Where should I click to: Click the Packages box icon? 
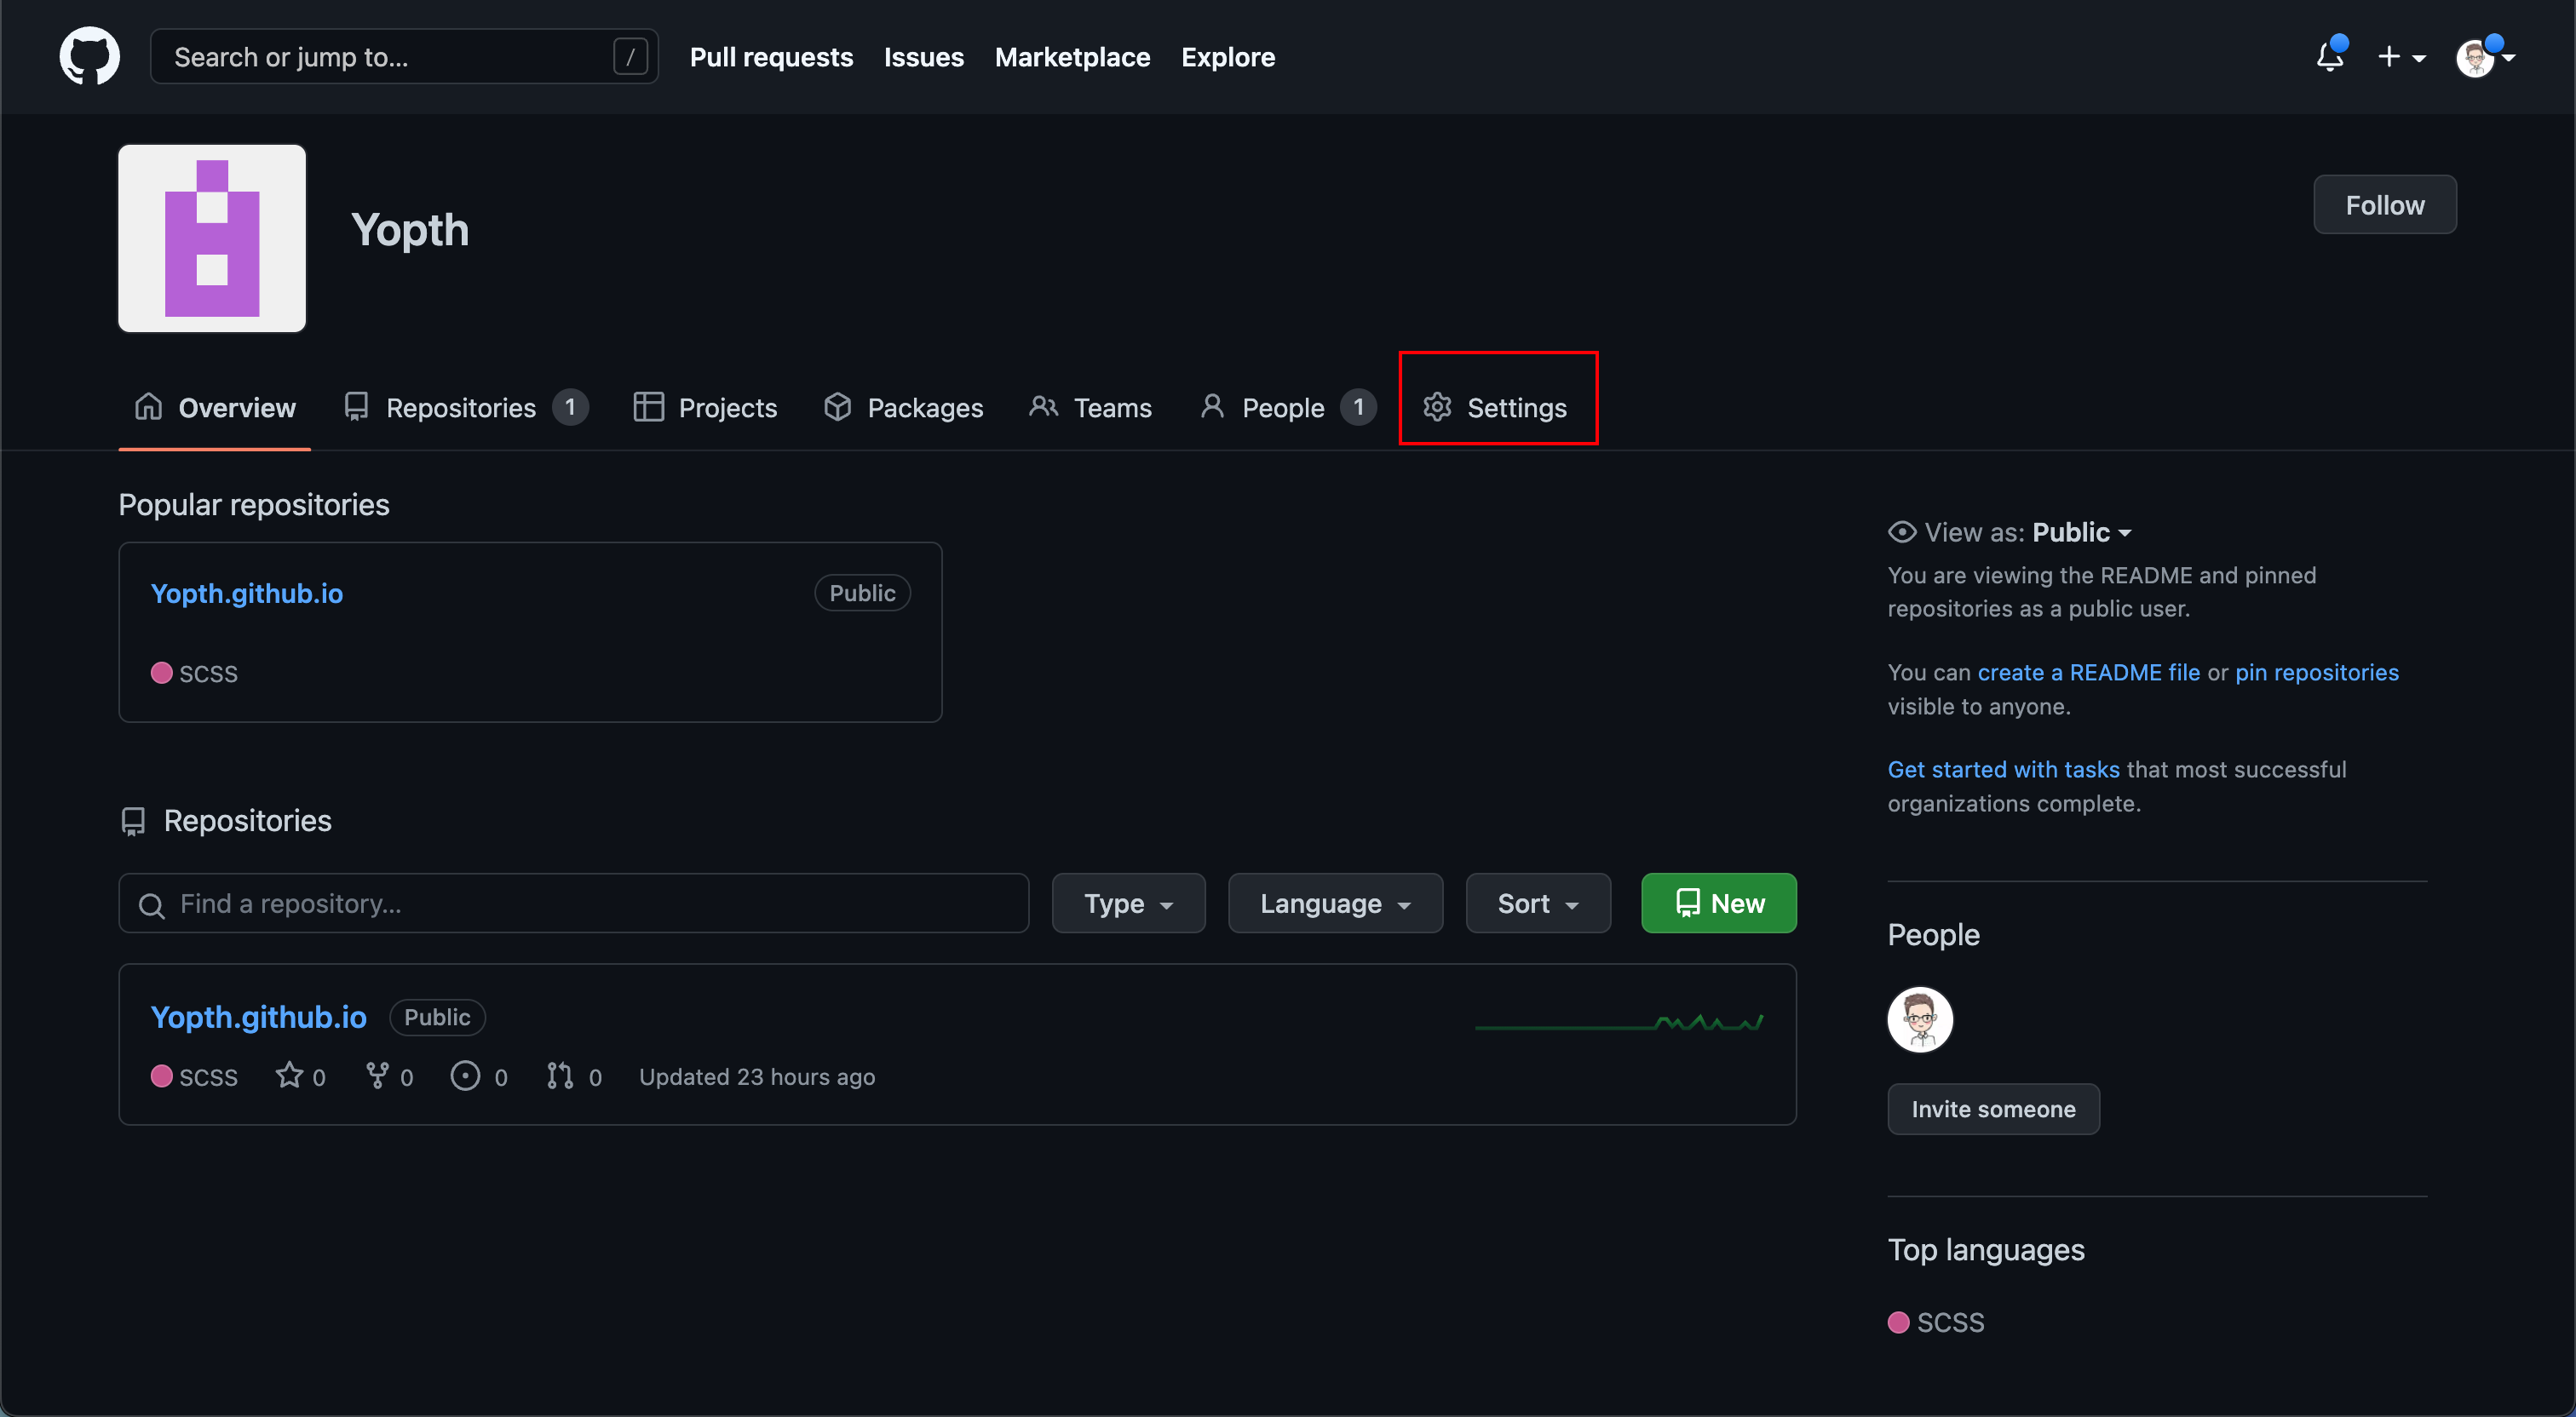coord(837,407)
